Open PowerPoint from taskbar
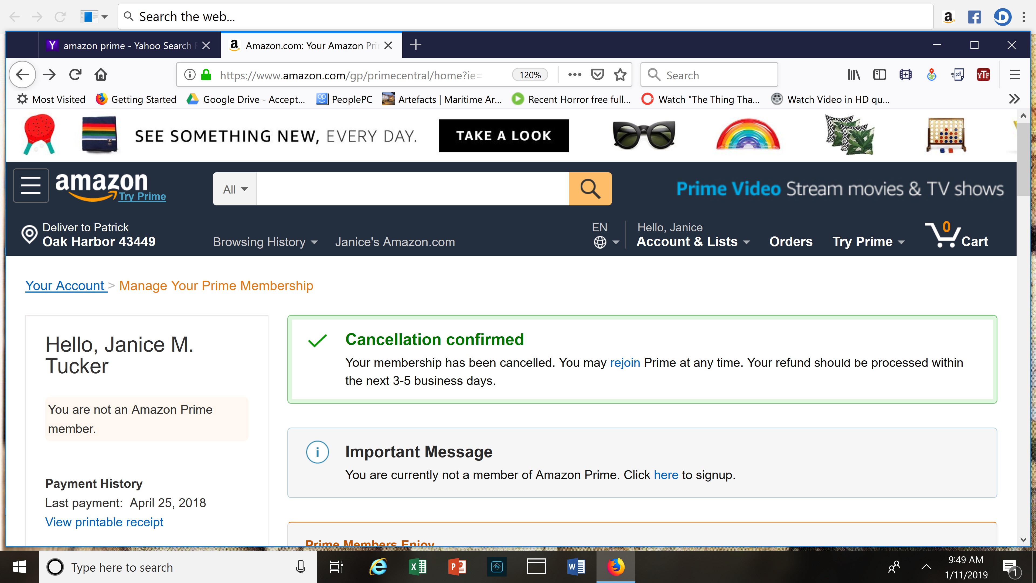1036x583 pixels. 457,567
